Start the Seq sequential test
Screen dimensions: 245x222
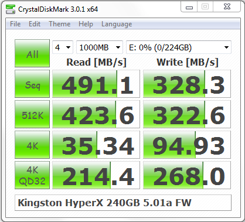click(x=32, y=84)
